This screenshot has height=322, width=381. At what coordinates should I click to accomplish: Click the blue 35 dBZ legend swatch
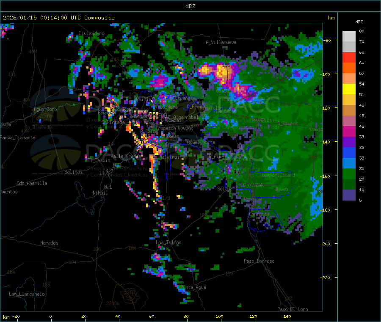click(x=349, y=152)
